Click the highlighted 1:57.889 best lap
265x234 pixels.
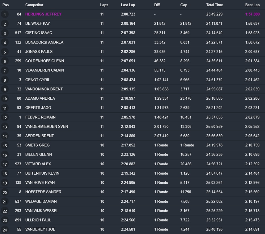coord(253,14)
